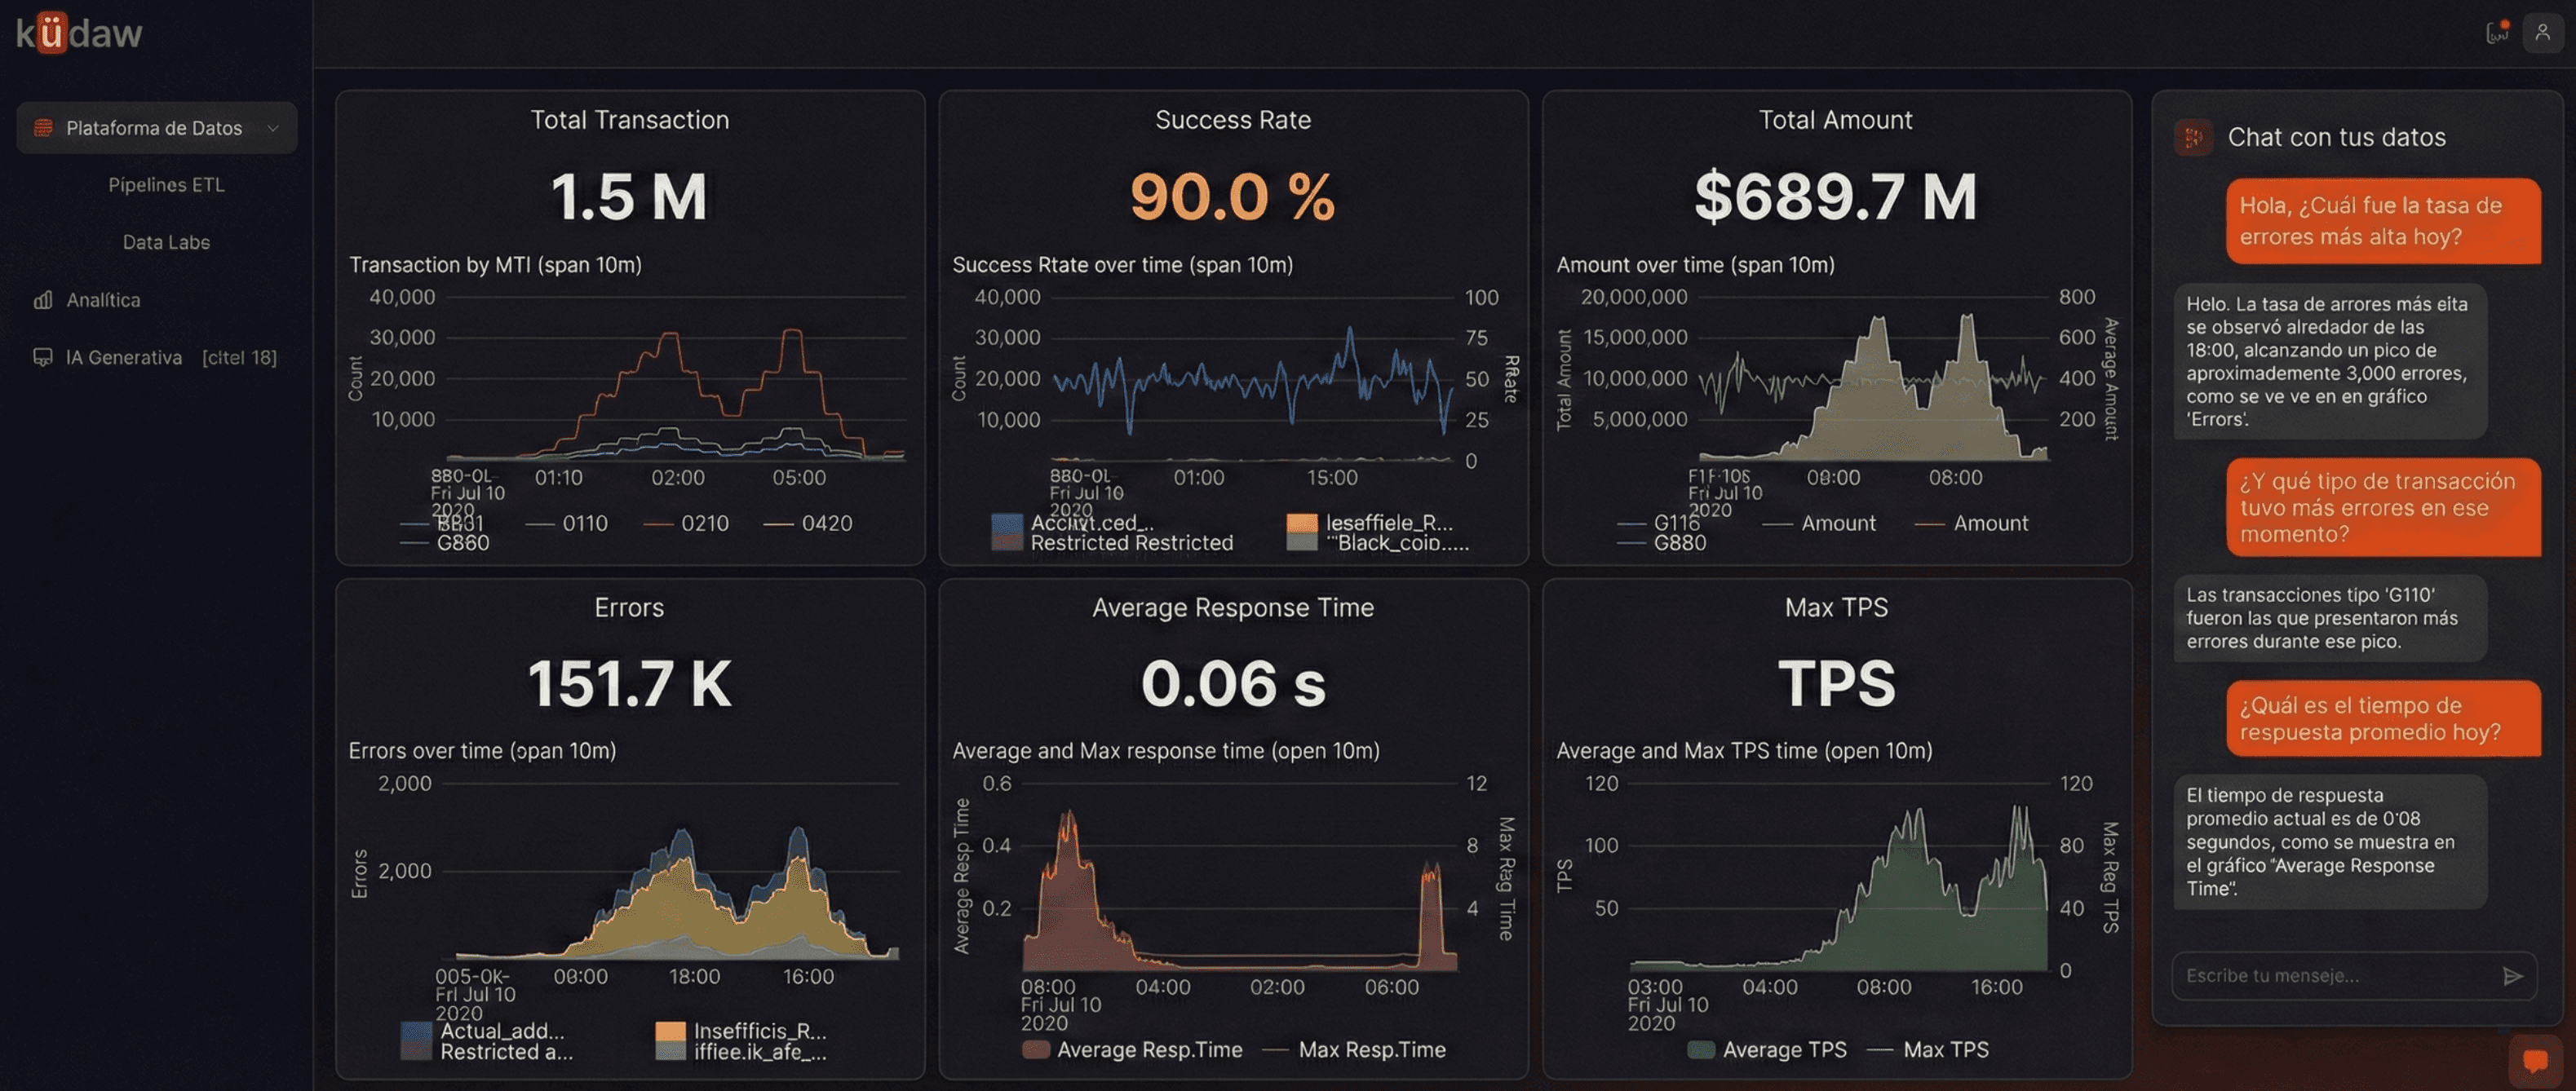Select Data Labs in the sidebar
The width and height of the screenshot is (2576, 1091).
[x=166, y=242]
